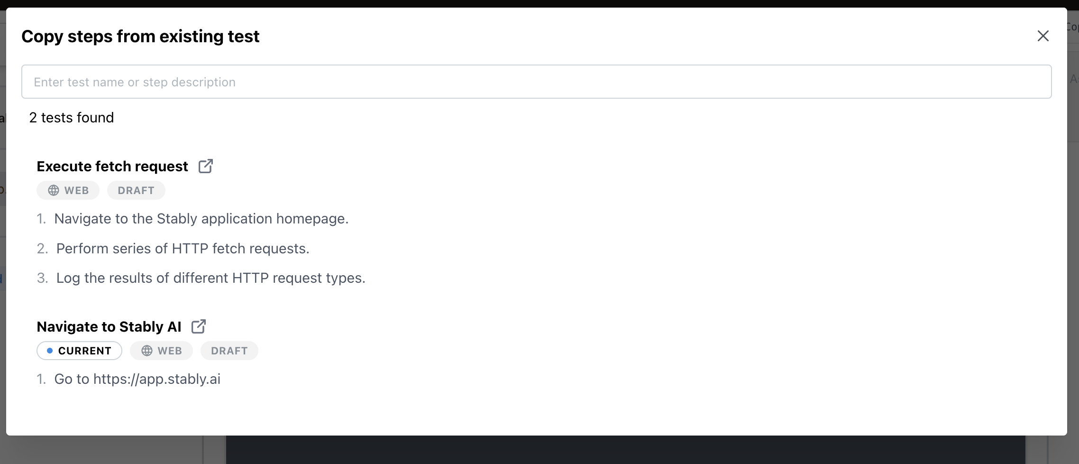Click WEB globe badge under Navigate to Stably AI

click(x=162, y=351)
